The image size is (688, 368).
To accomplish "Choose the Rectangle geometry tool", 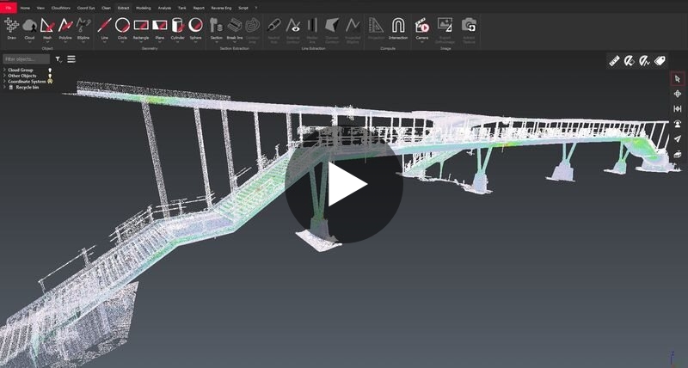I will coord(141,28).
